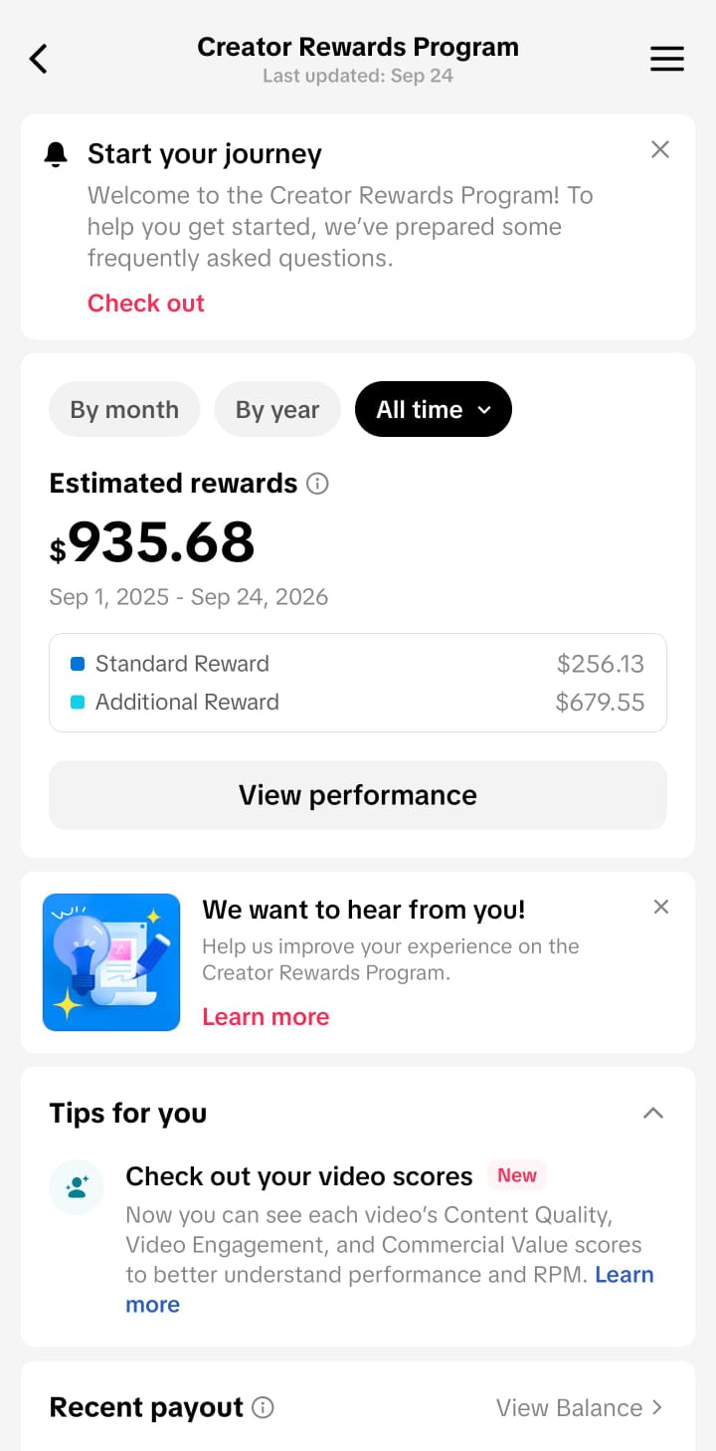Image resolution: width=716 pixels, height=1451 pixels.
Task: Click the View performance button
Action: pyautogui.click(x=358, y=795)
